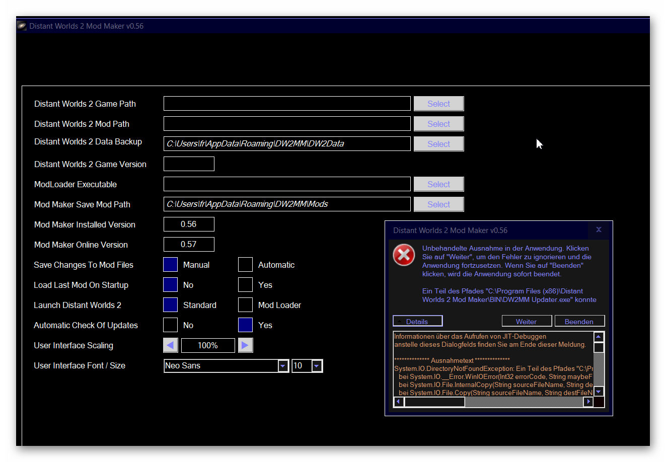The image size is (666, 462).
Task: Click the Game Version input box
Action: click(x=189, y=164)
